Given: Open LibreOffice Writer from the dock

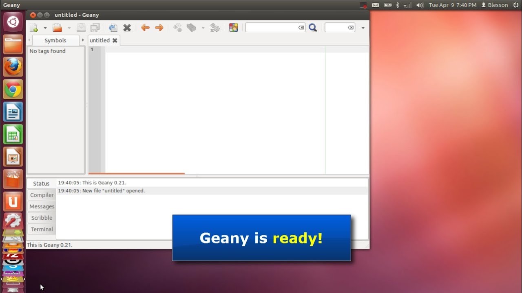Looking at the screenshot, I should click(x=13, y=112).
